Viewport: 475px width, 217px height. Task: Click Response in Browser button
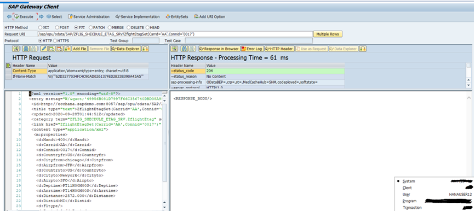219,49
